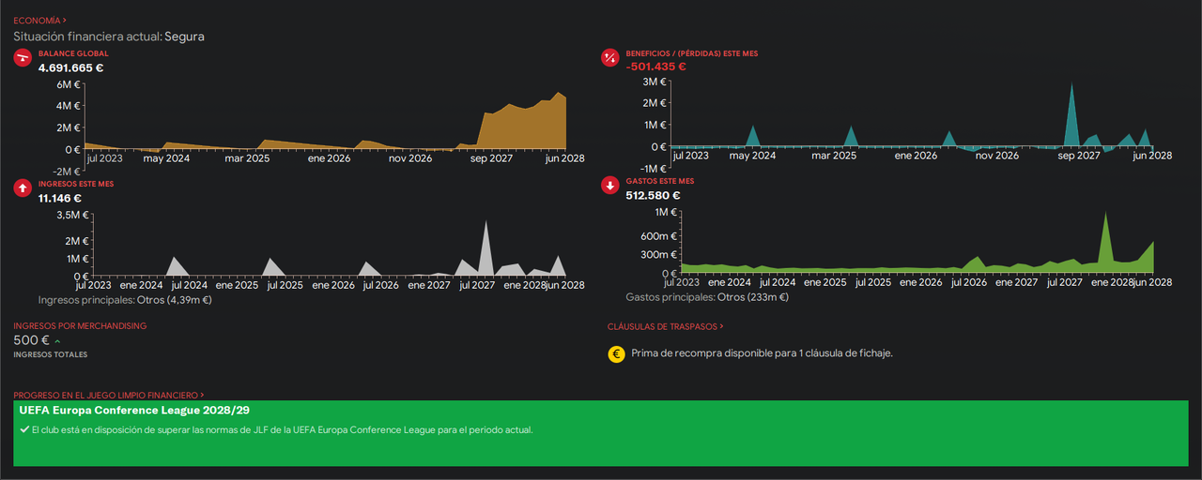Open the ECONOMÍA section link
The height and width of the screenshot is (480, 1202).
point(39,20)
